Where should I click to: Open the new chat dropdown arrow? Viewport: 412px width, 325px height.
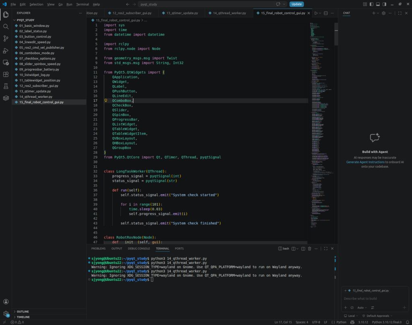378,13
